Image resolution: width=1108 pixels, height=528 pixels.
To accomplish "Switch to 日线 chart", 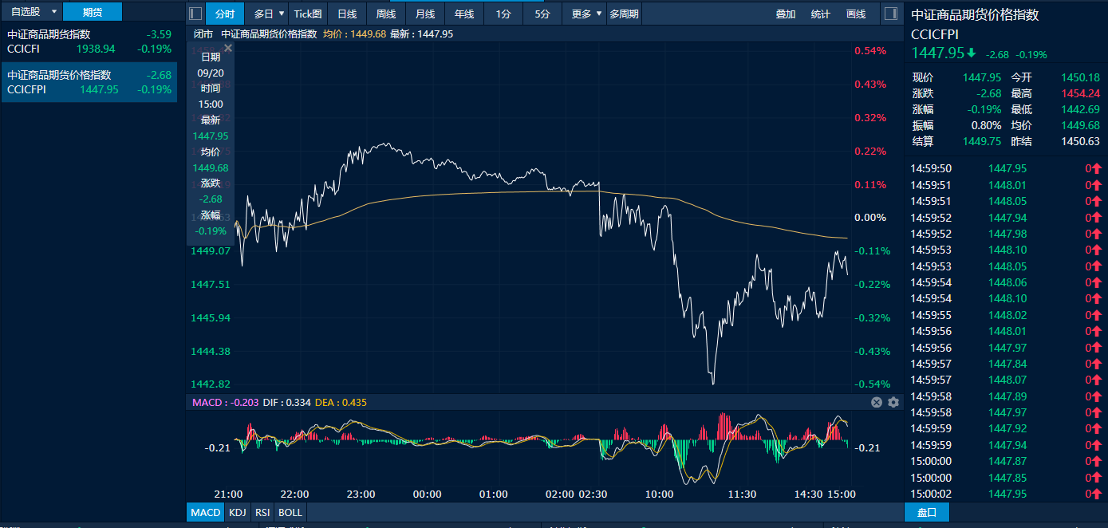I will coord(347,14).
